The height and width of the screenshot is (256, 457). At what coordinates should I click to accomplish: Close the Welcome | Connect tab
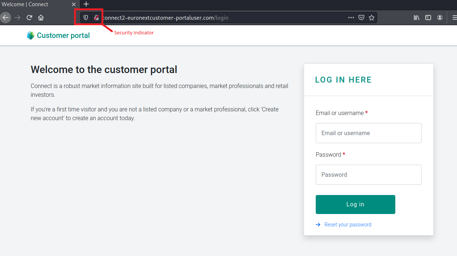[x=74, y=4]
